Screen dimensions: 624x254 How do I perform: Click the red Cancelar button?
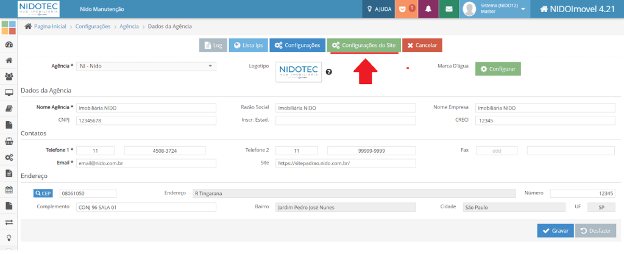click(422, 45)
